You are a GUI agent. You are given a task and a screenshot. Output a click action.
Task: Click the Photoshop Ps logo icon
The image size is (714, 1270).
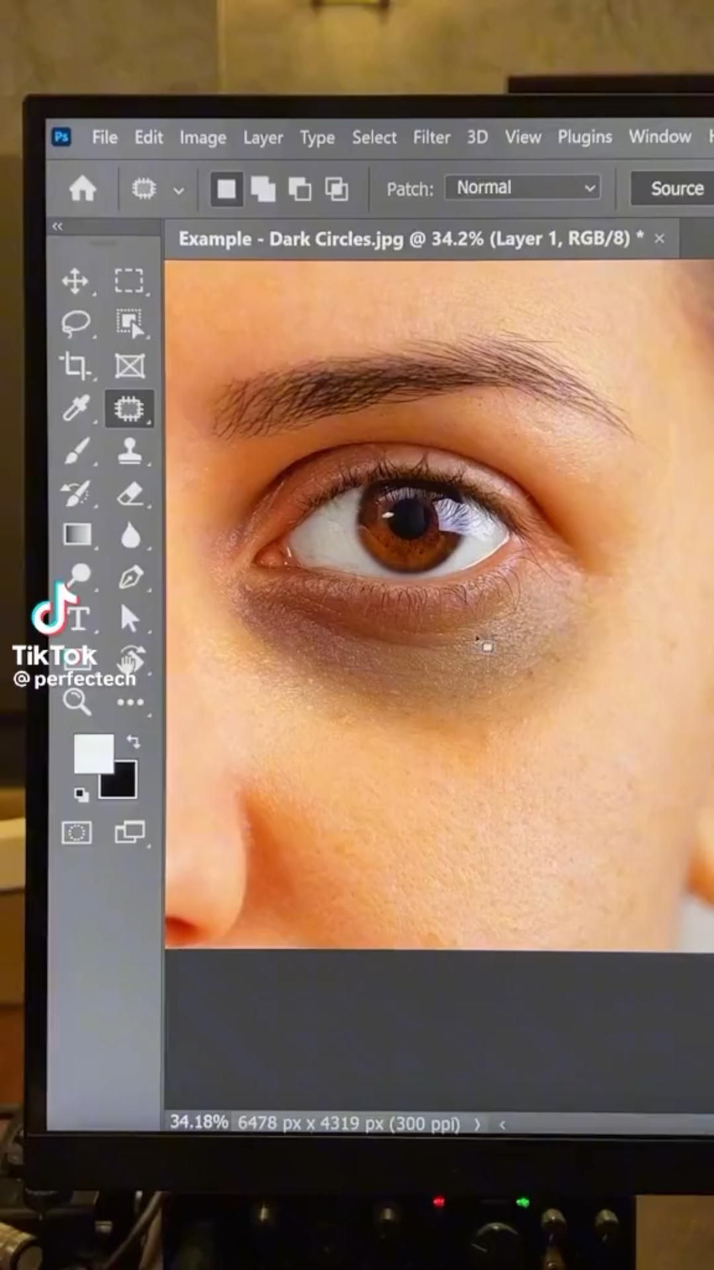pos(61,136)
